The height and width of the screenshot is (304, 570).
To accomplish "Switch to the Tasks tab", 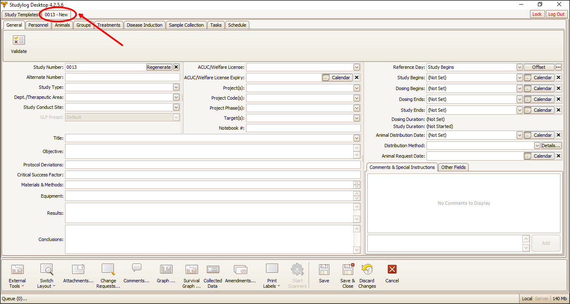I will 216,25.
